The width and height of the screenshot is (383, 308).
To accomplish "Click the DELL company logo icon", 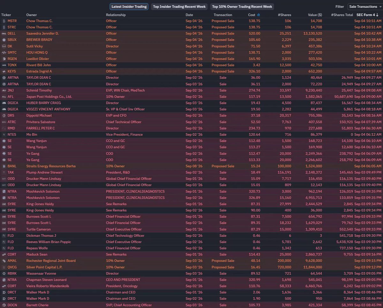I will [x=4, y=33].
